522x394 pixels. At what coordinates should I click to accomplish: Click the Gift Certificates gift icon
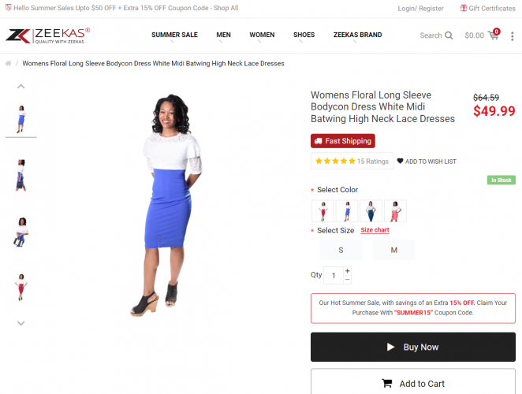tap(464, 8)
